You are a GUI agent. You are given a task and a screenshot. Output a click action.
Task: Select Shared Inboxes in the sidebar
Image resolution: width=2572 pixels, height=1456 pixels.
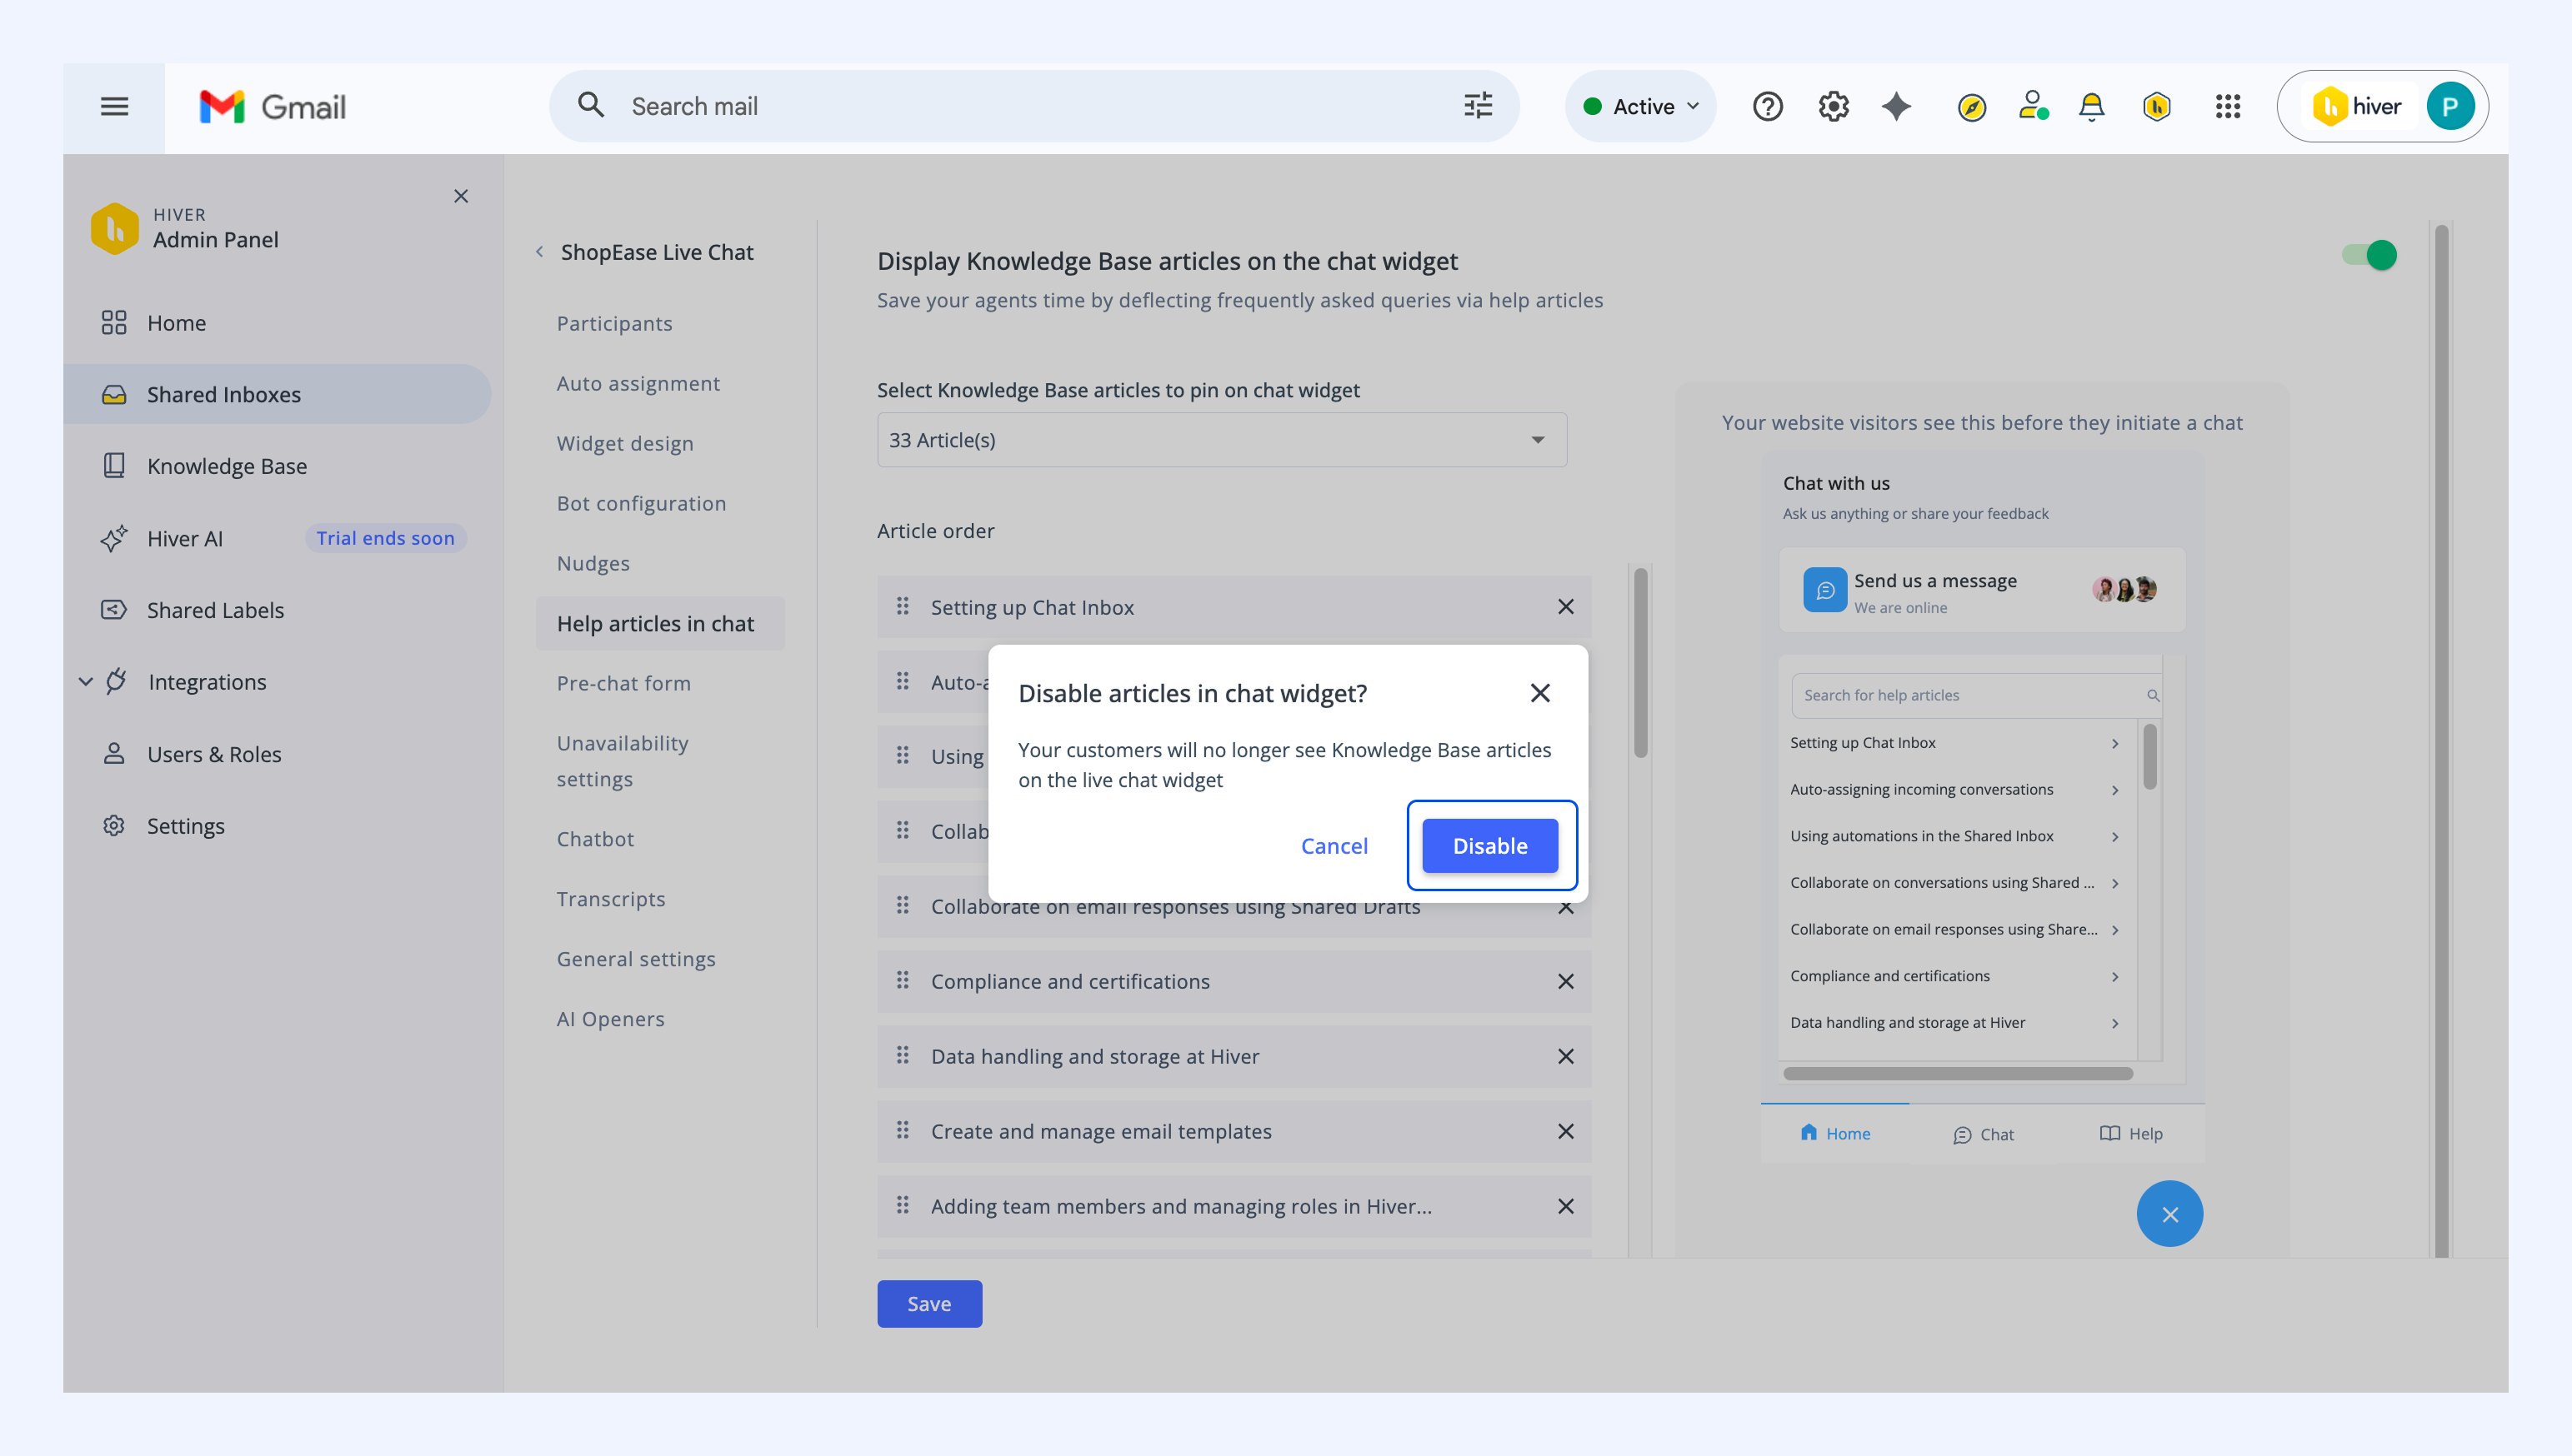[x=277, y=394]
